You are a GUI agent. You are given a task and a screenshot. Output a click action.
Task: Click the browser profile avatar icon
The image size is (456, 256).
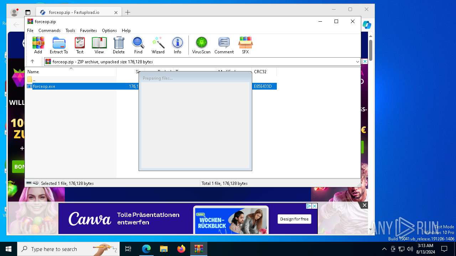pyautogui.click(x=15, y=12)
